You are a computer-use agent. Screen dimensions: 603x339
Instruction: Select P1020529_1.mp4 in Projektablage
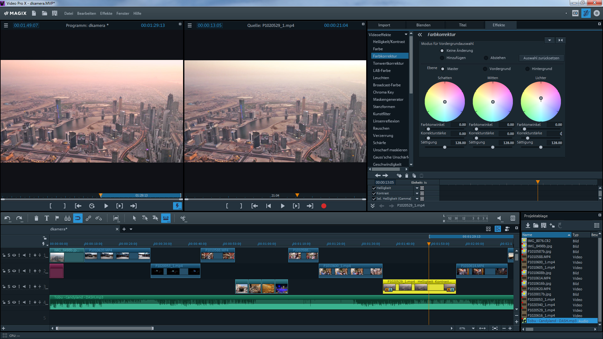point(541,310)
